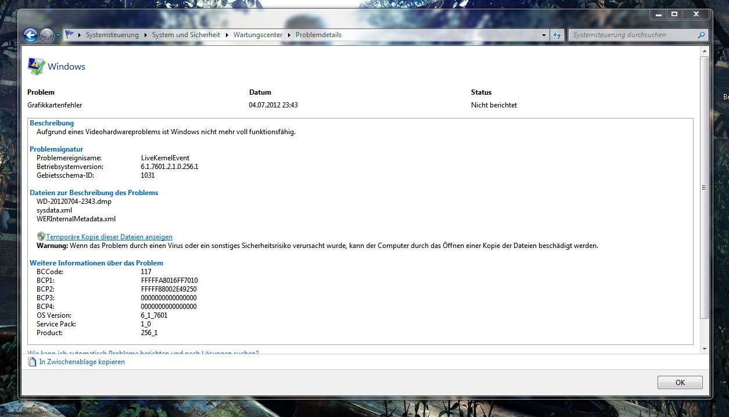Maximize the Problemdetails window

tap(674, 14)
